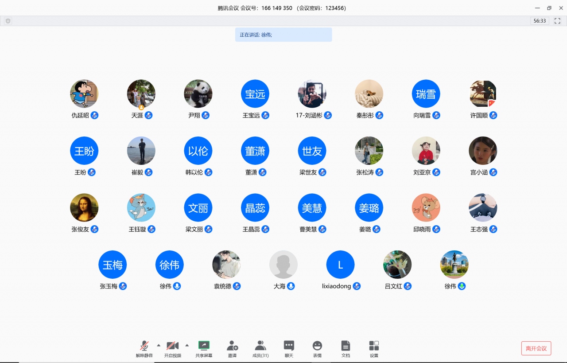Click the red leave meeting button

tap(536, 348)
